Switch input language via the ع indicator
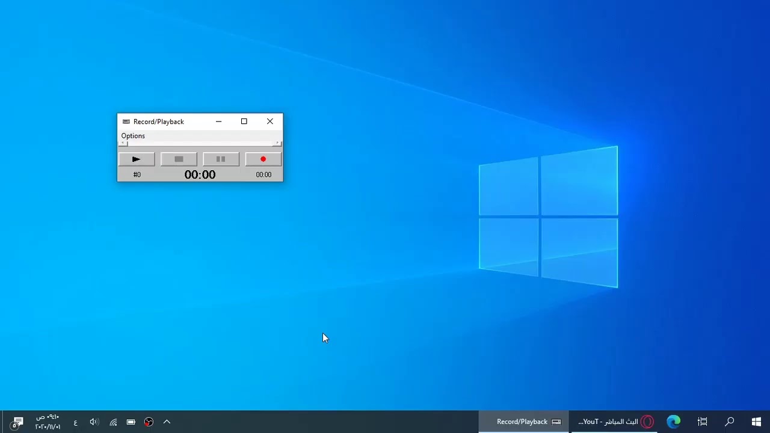 coord(75,422)
